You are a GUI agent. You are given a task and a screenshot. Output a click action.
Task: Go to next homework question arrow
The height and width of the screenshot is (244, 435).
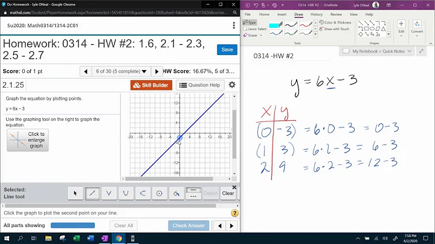(x=156, y=71)
